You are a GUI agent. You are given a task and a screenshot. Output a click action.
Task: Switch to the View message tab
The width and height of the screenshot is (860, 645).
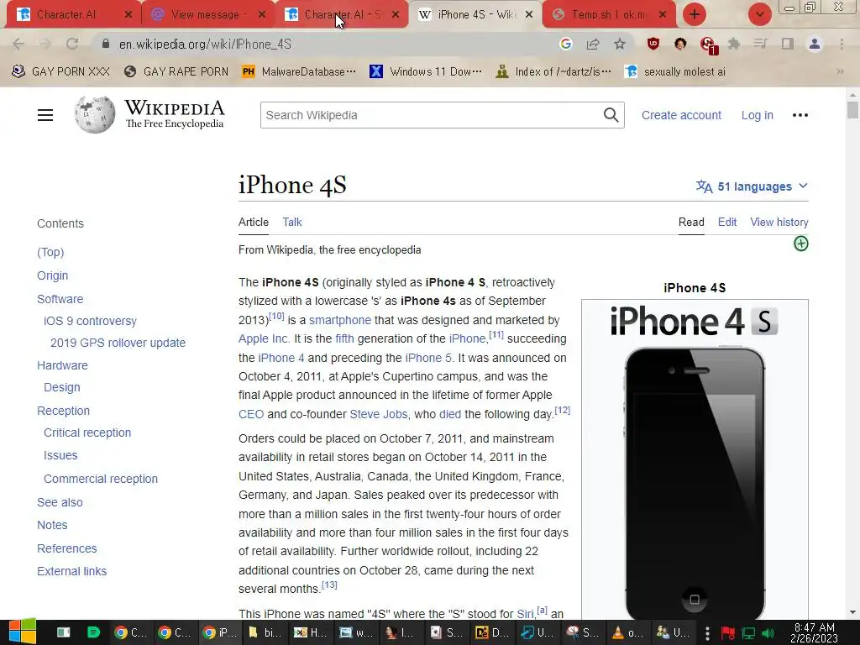click(207, 14)
